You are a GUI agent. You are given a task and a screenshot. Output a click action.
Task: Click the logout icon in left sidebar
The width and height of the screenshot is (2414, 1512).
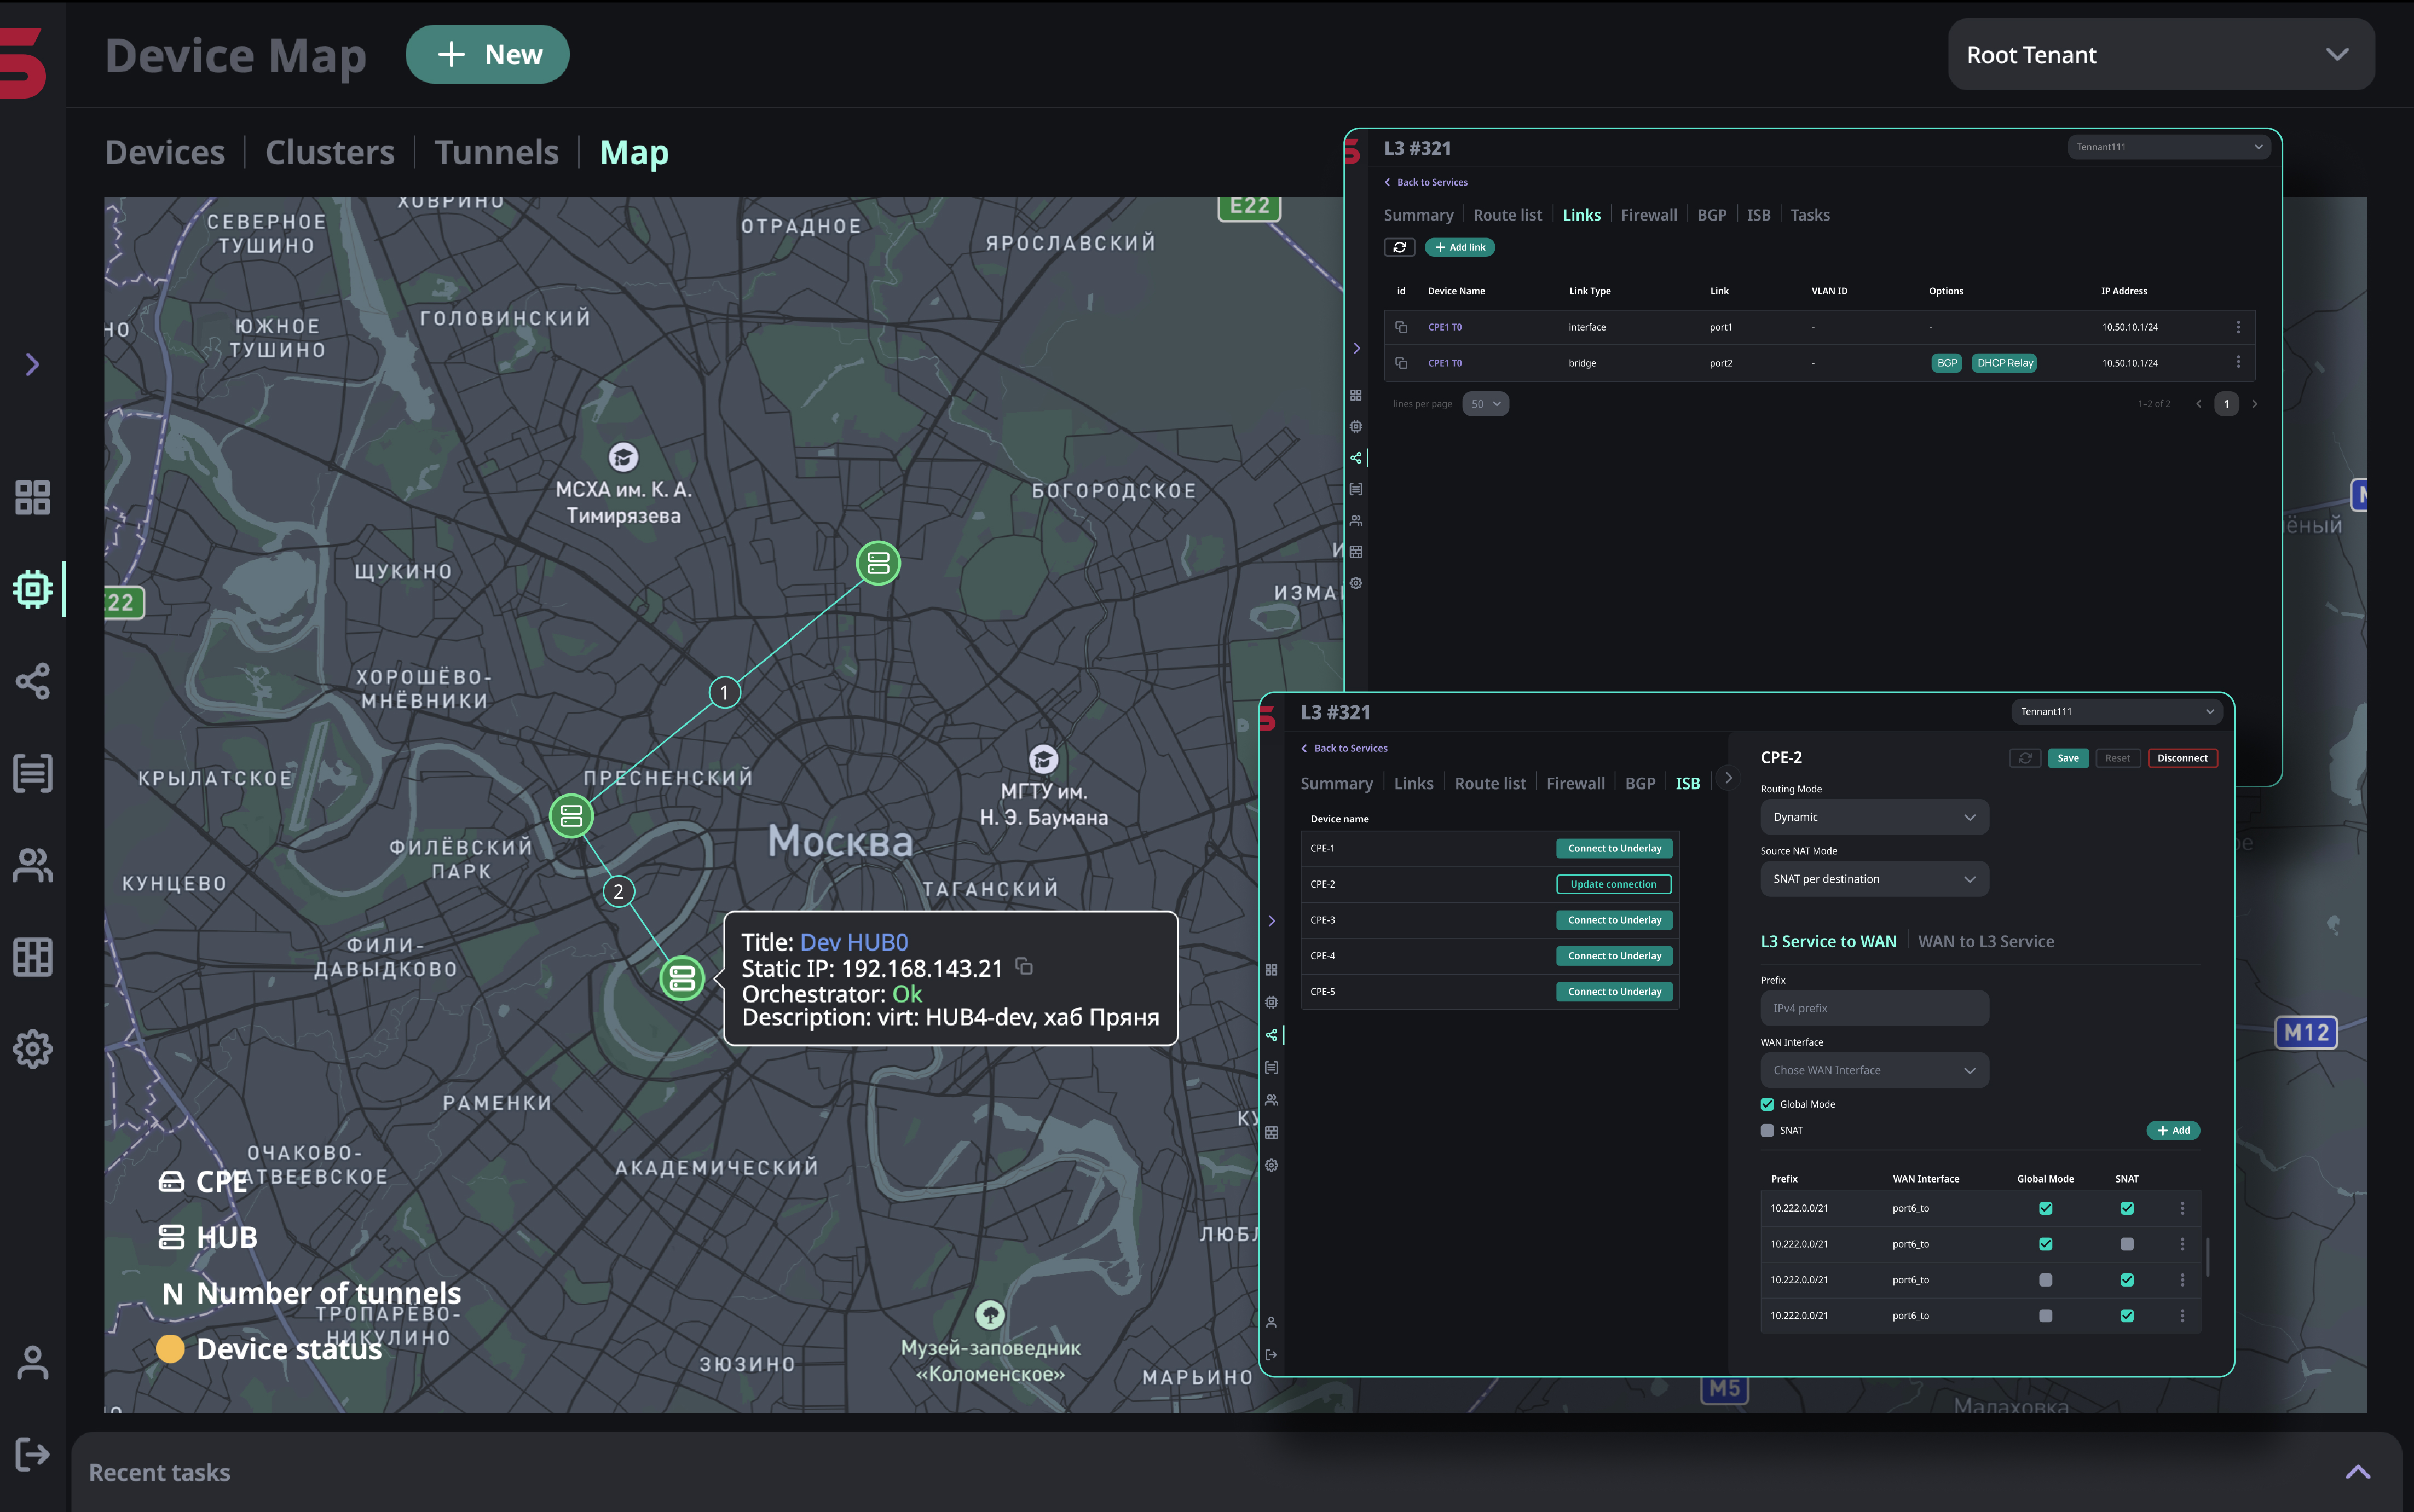(x=32, y=1453)
